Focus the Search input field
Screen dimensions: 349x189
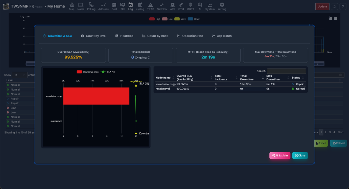point(286,71)
